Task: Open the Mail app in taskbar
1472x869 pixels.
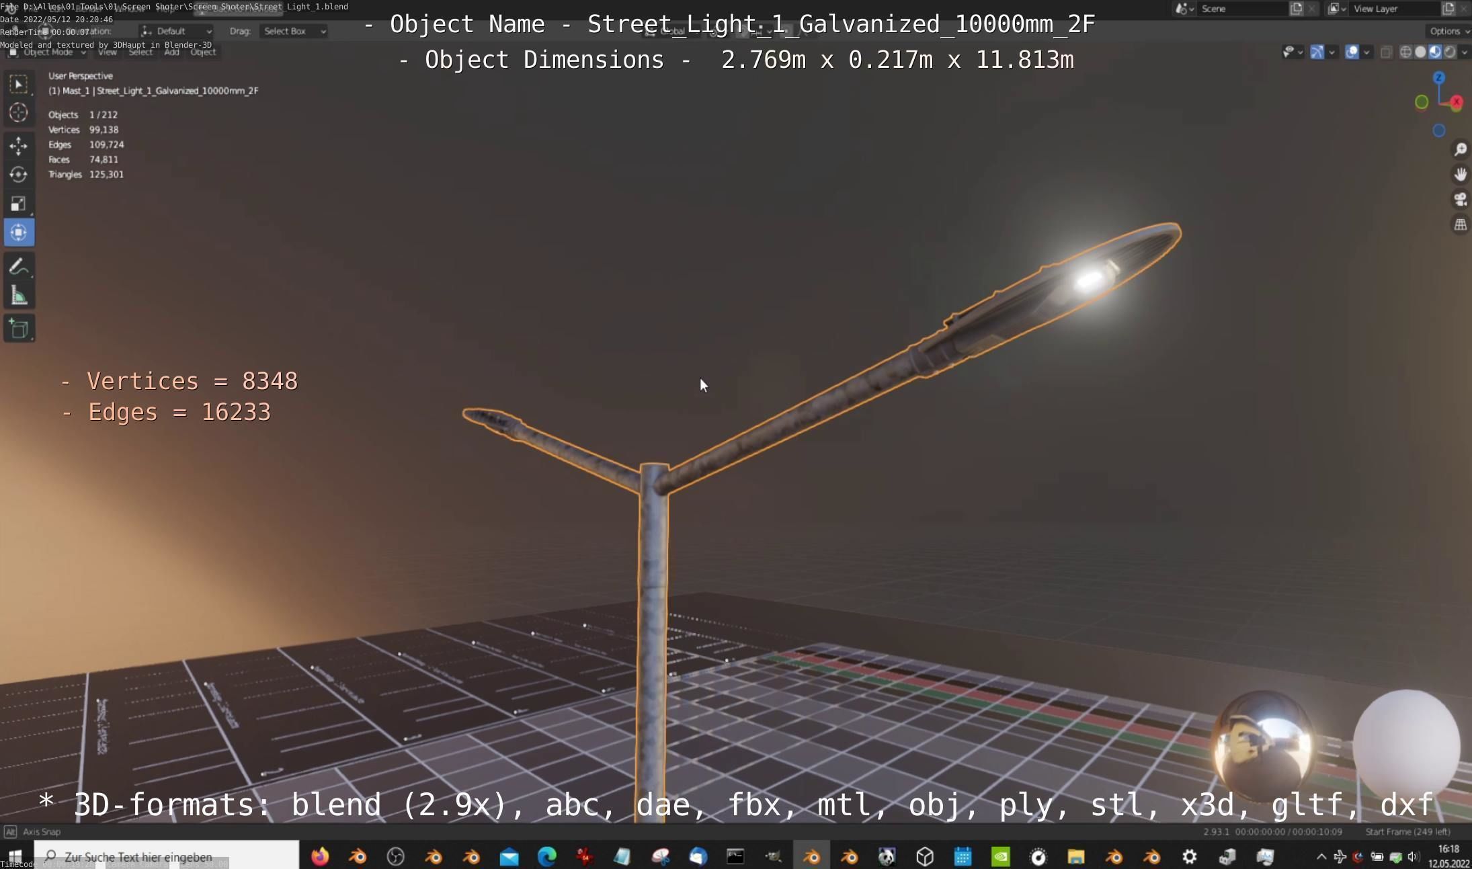Action: coord(509,856)
